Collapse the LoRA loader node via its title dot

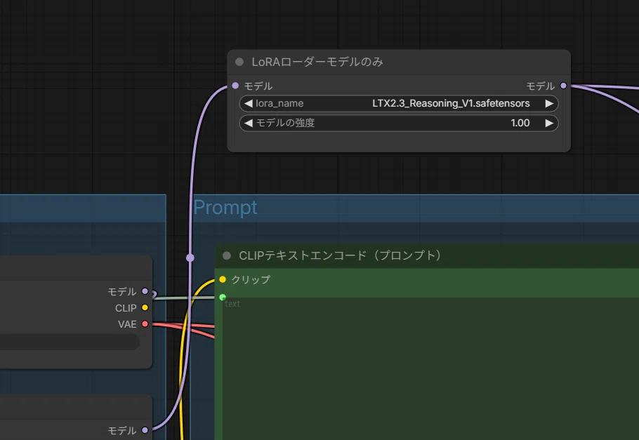pyautogui.click(x=239, y=62)
